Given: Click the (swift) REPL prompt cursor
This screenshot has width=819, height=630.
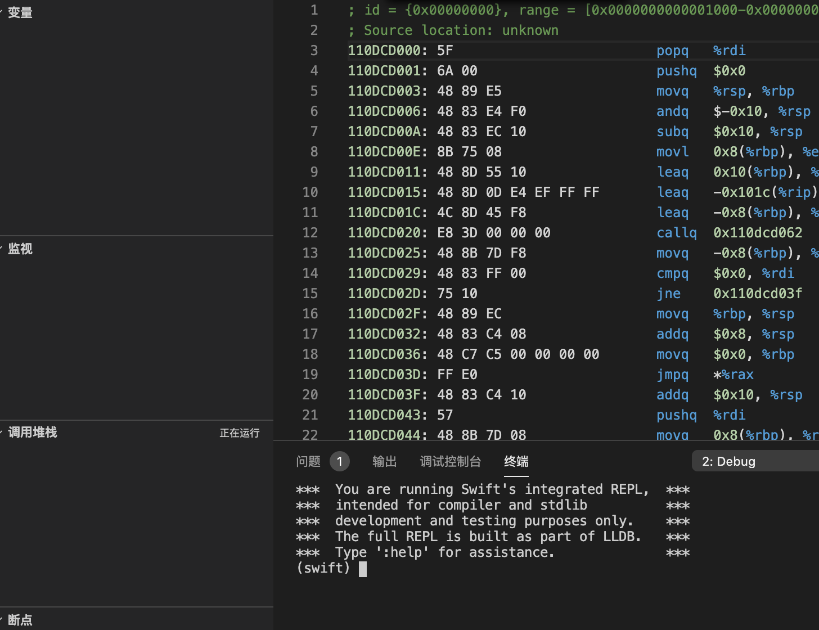Looking at the screenshot, I should (x=363, y=569).
